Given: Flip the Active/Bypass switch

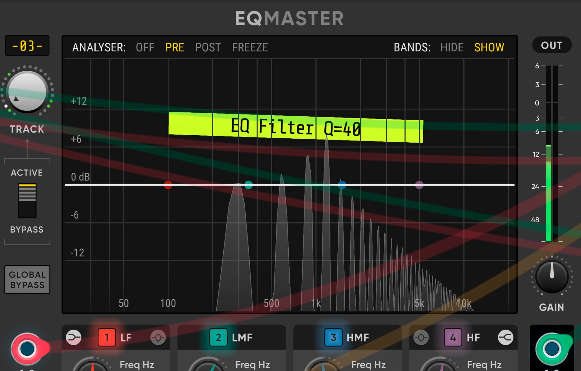Looking at the screenshot, I should click(x=27, y=201).
